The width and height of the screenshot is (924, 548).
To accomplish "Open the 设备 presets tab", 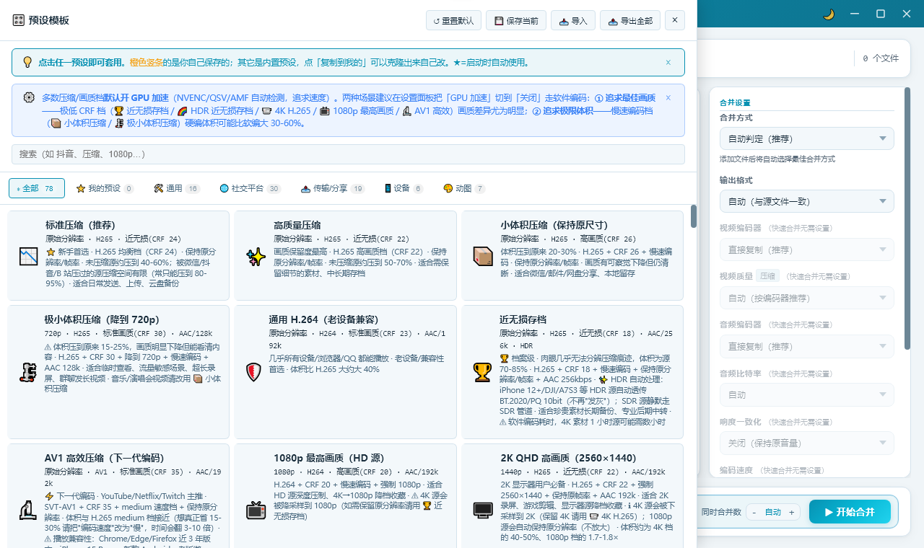I will (x=404, y=188).
